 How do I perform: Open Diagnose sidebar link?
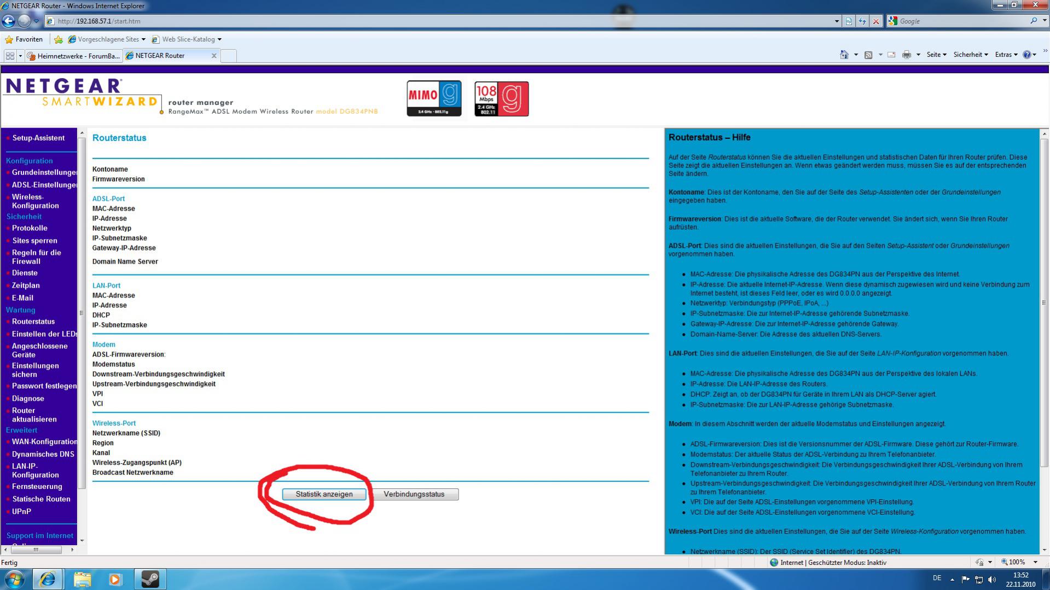28,399
